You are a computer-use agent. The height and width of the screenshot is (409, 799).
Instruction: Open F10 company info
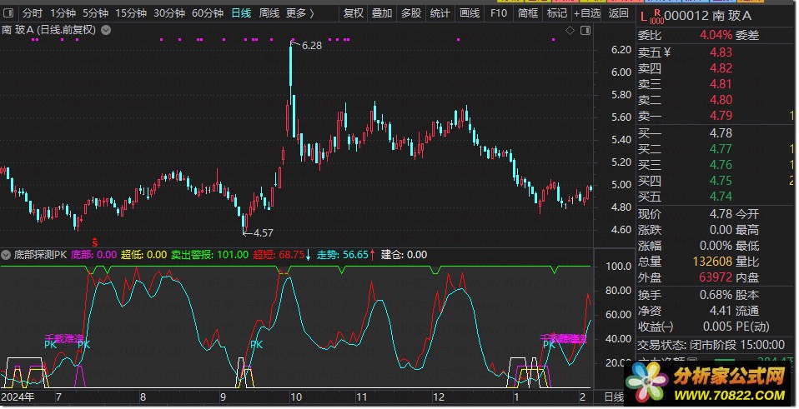pos(499,13)
